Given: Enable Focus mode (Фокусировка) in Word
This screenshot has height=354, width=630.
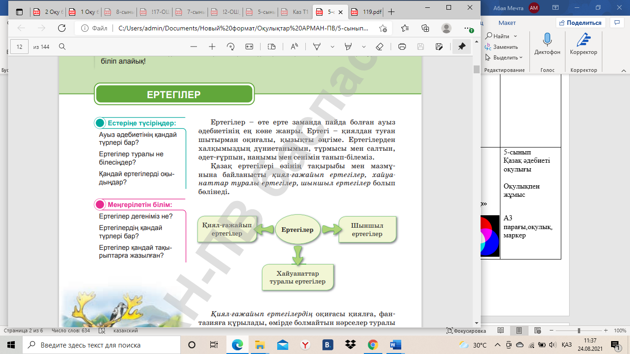Looking at the screenshot, I should pyautogui.click(x=466, y=331).
